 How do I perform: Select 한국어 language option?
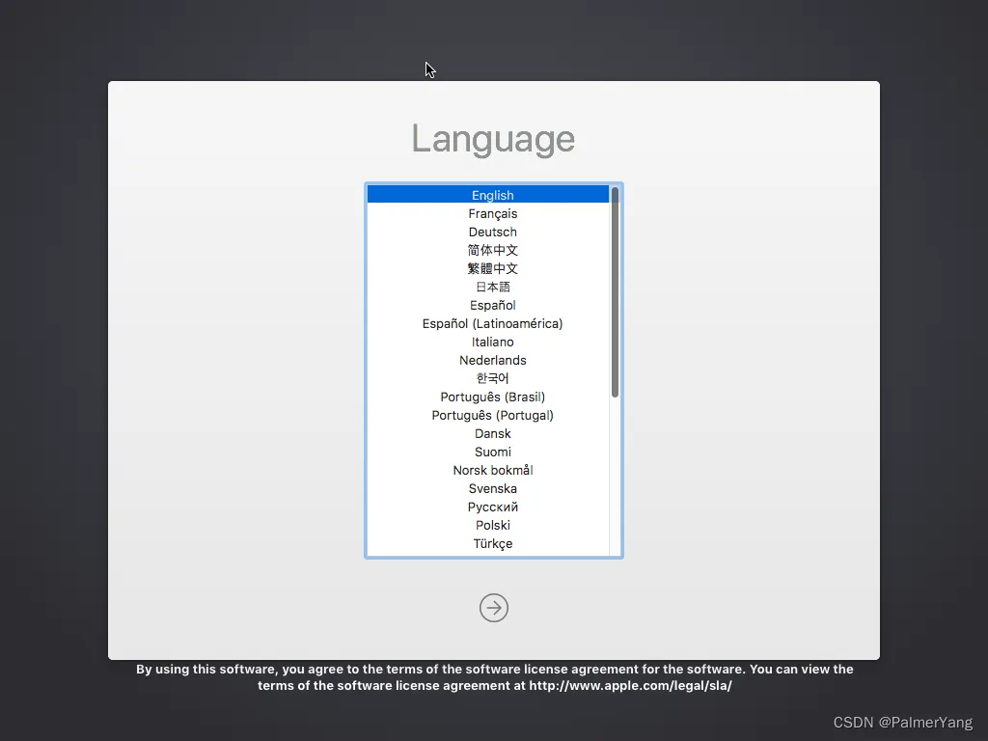[x=492, y=379]
